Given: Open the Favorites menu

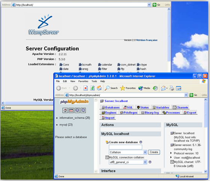Looking at the screenshot, I should click(83, 81).
